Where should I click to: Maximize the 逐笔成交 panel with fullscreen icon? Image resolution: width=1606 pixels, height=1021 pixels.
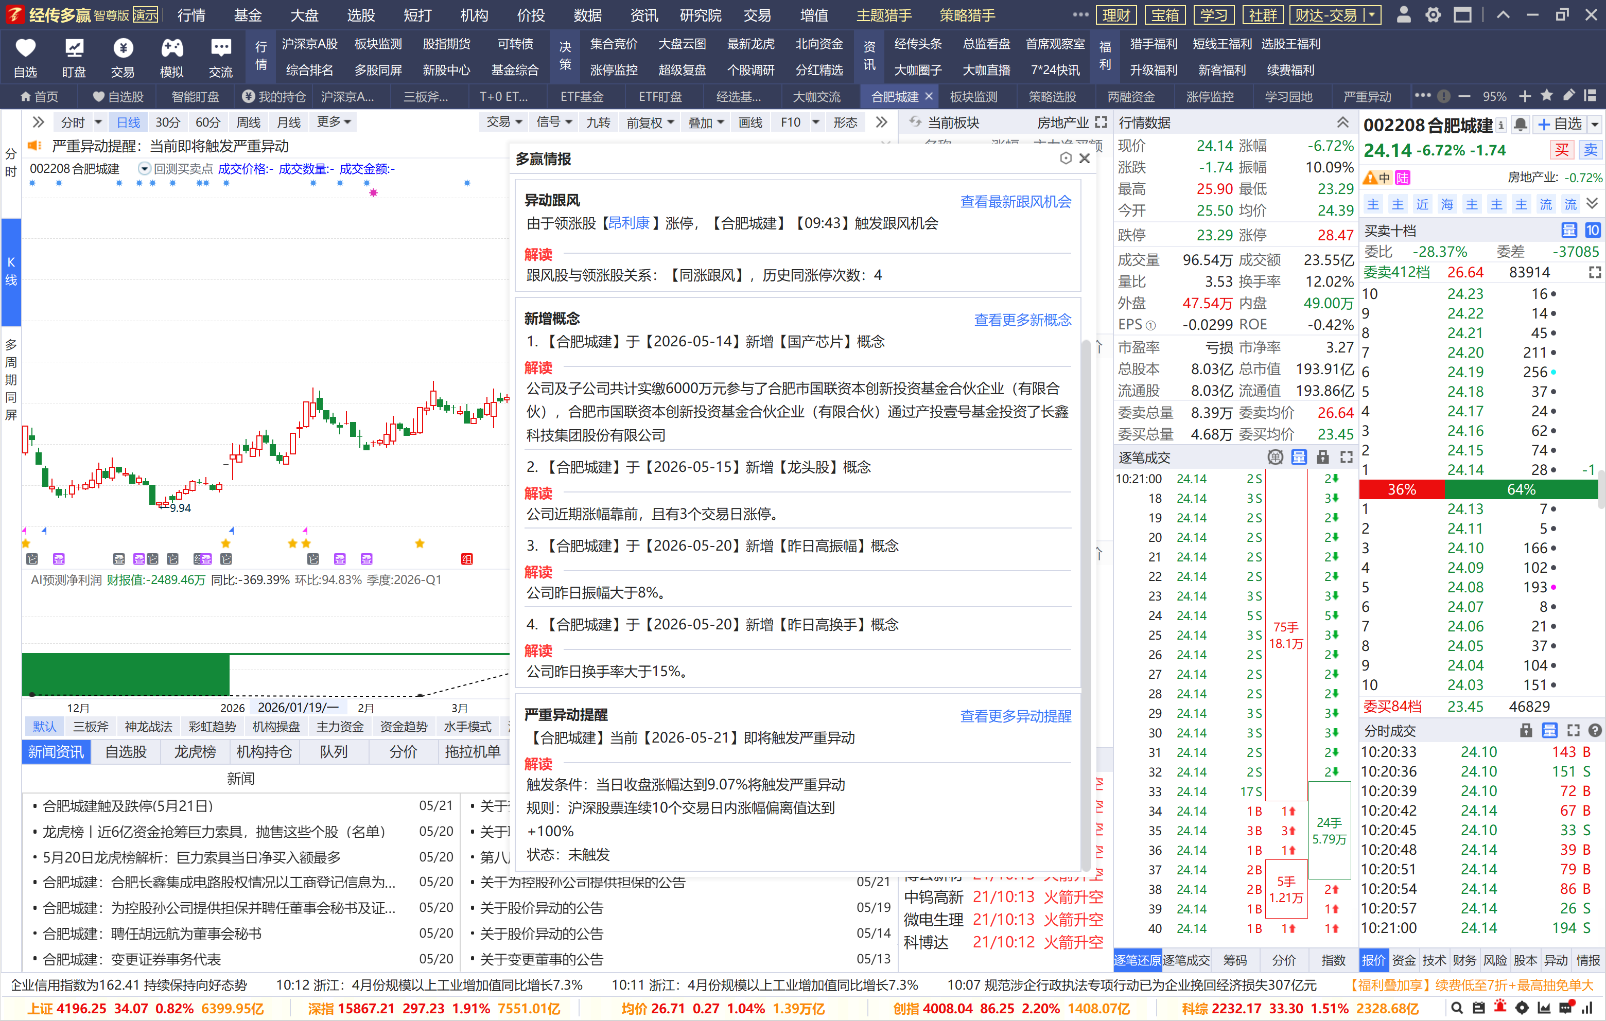pyautogui.click(x=1347, y=457)
